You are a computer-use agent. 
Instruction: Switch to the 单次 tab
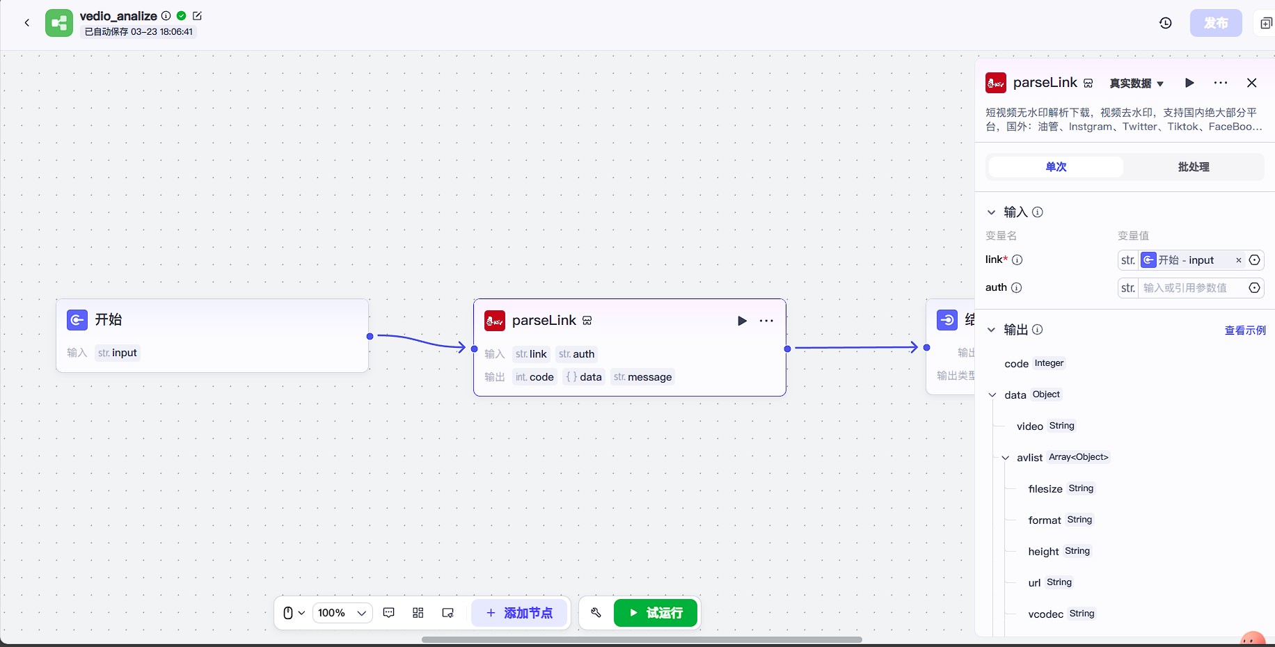1056,167
